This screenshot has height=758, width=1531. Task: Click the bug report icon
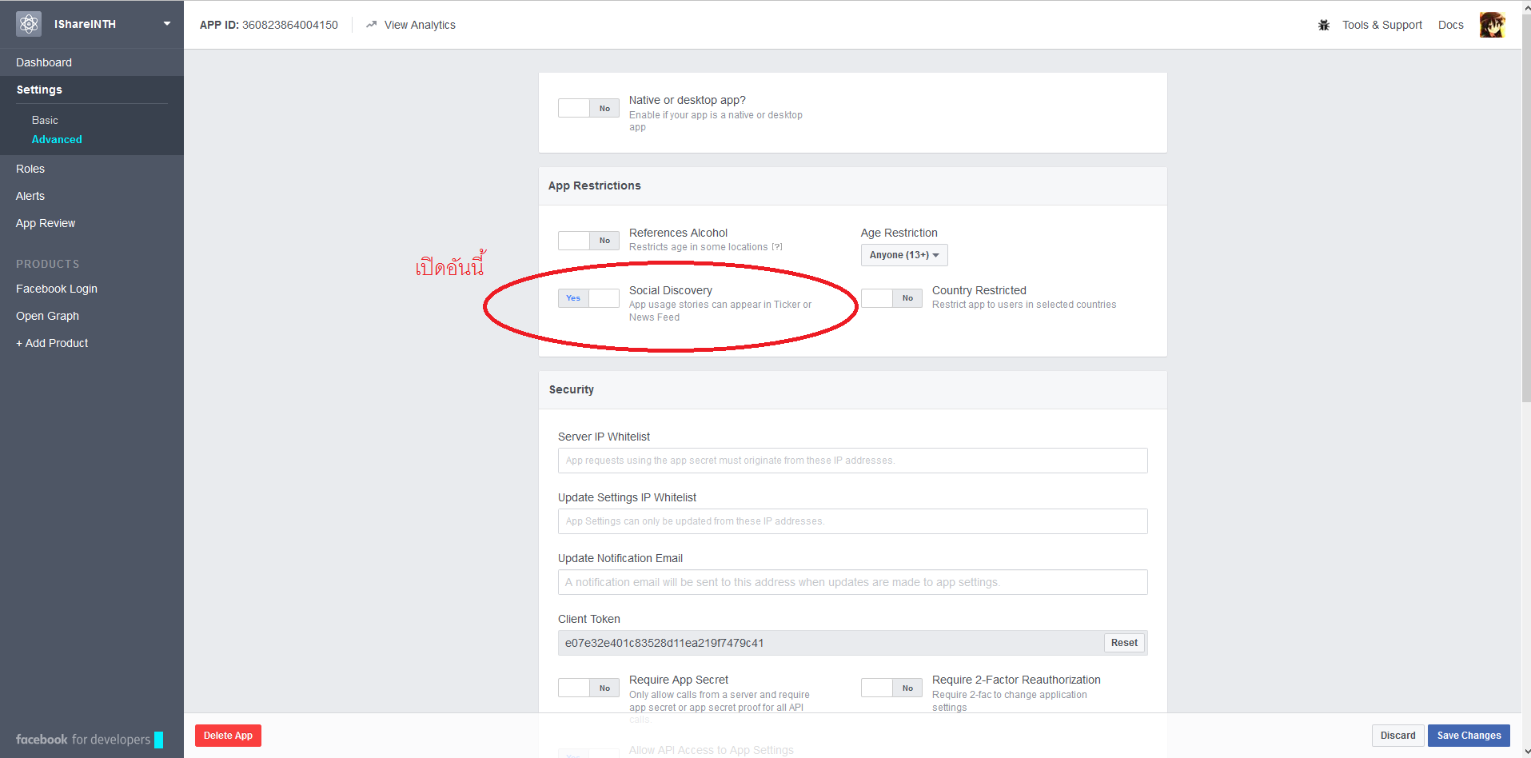tap(1324, 25)
